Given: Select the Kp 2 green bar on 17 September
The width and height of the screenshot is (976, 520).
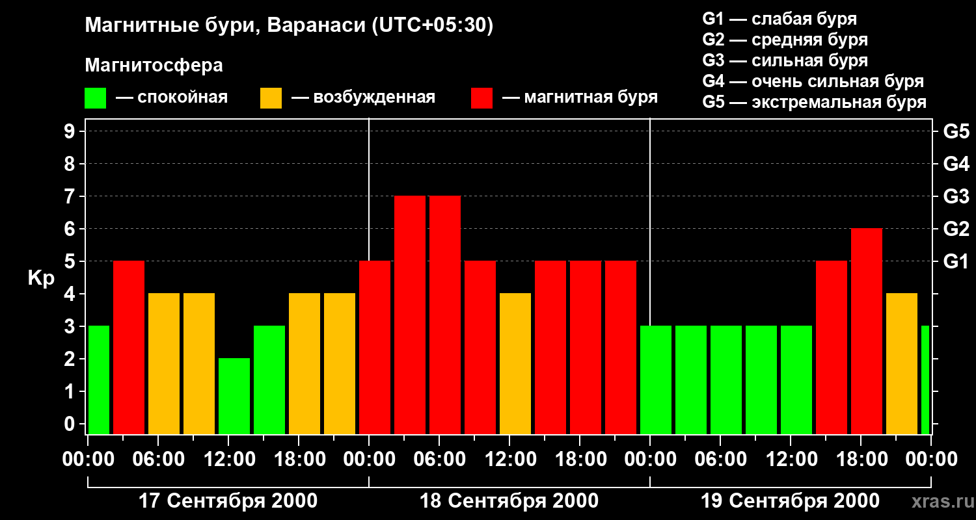Looking at the screenshot, I should [x=234, y=396].
